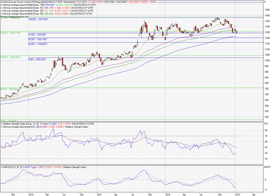This screenshot has height=196, width=275.
Task: Click the 500 value on the price axis
Action: (267, 117)
